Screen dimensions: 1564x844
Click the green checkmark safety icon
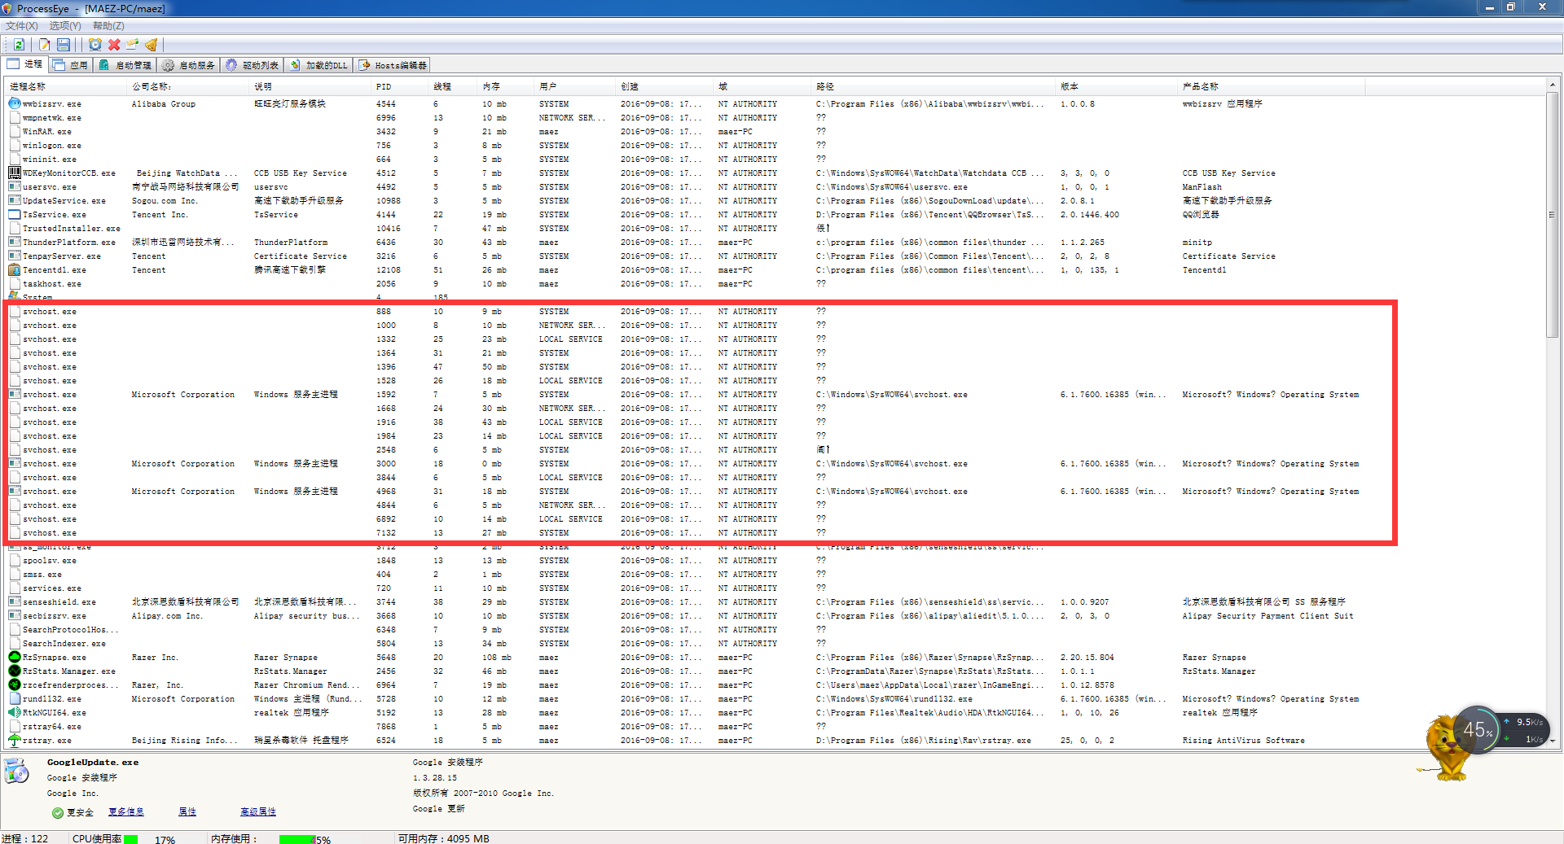[x=58, y=812]
